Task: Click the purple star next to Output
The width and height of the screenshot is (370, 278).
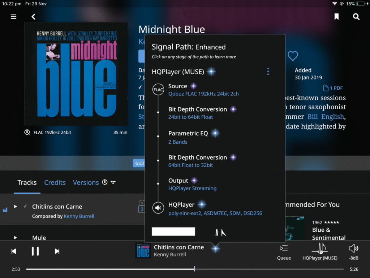Action: [194, 181]
